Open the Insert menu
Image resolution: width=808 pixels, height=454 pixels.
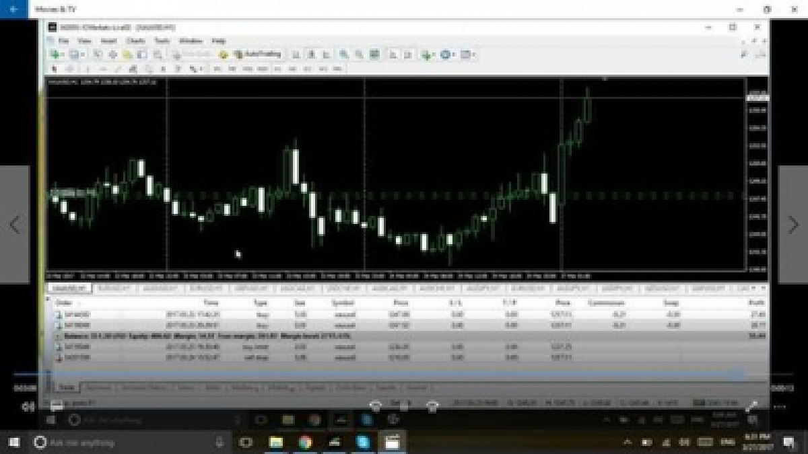(108, 40)
